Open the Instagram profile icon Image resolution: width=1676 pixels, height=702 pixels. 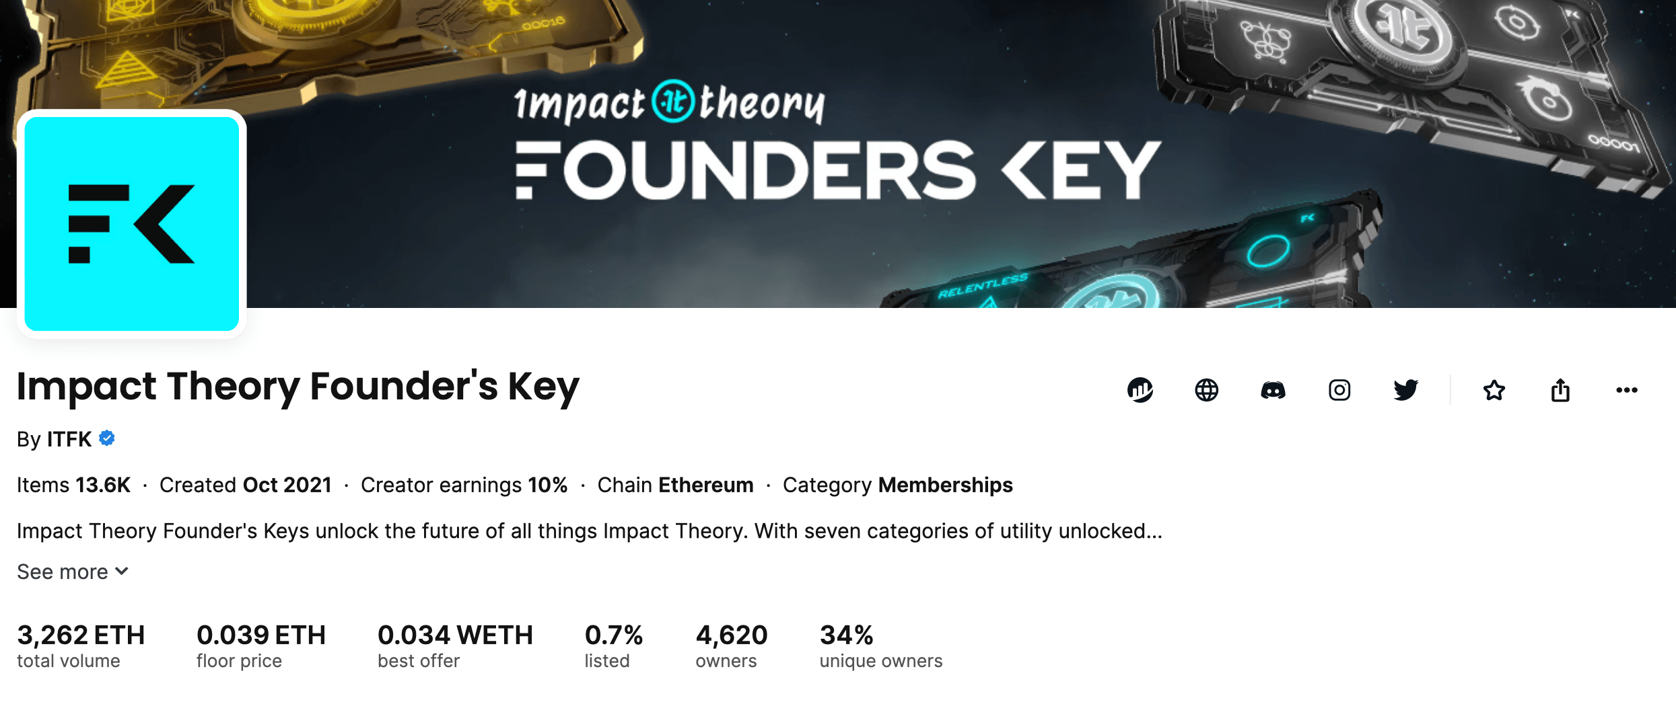point(1339,390)
